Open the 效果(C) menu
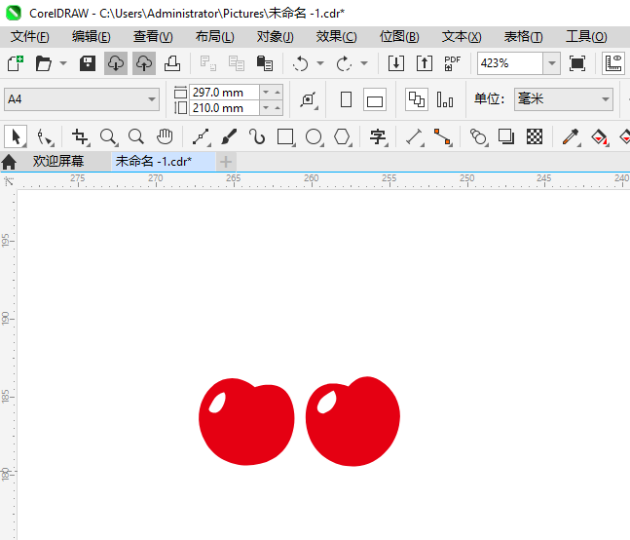The height and width of the screenshot is (540, 630). [x=336, y=37]
